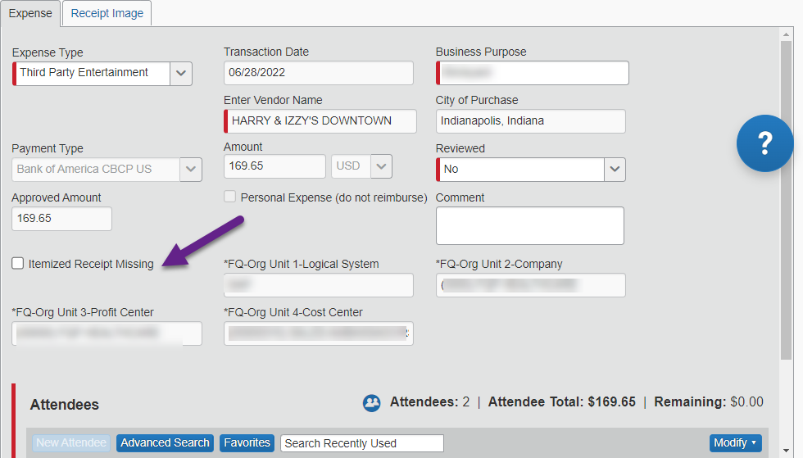803x458 pixels.
Task: Click the New Attendee button
Action: [70, 443]
